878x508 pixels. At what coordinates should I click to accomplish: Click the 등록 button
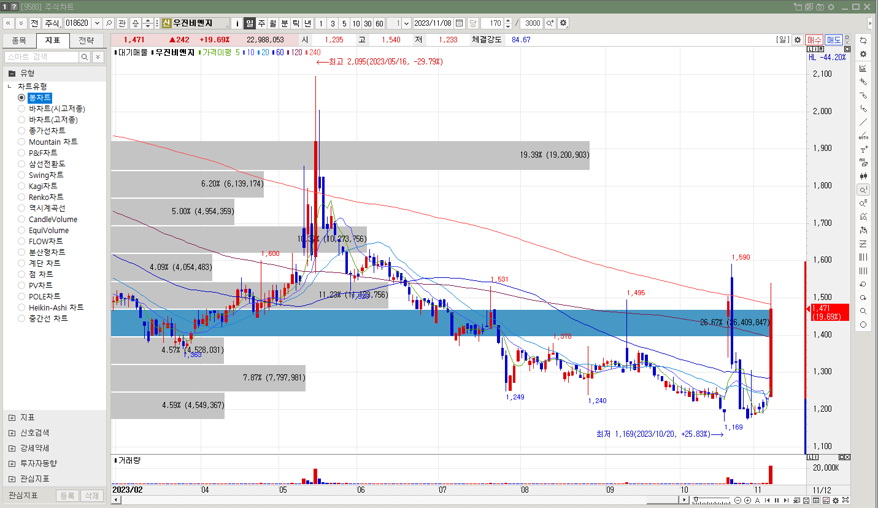(67, 496)
